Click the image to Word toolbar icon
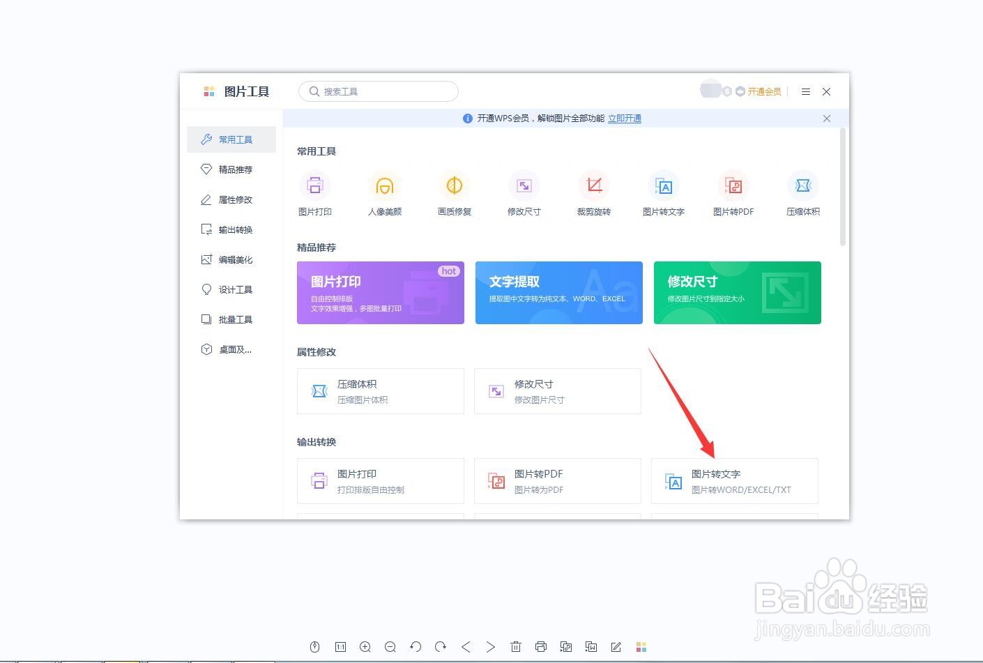This screenshot has width=983, height=663. tap(591, 647)
